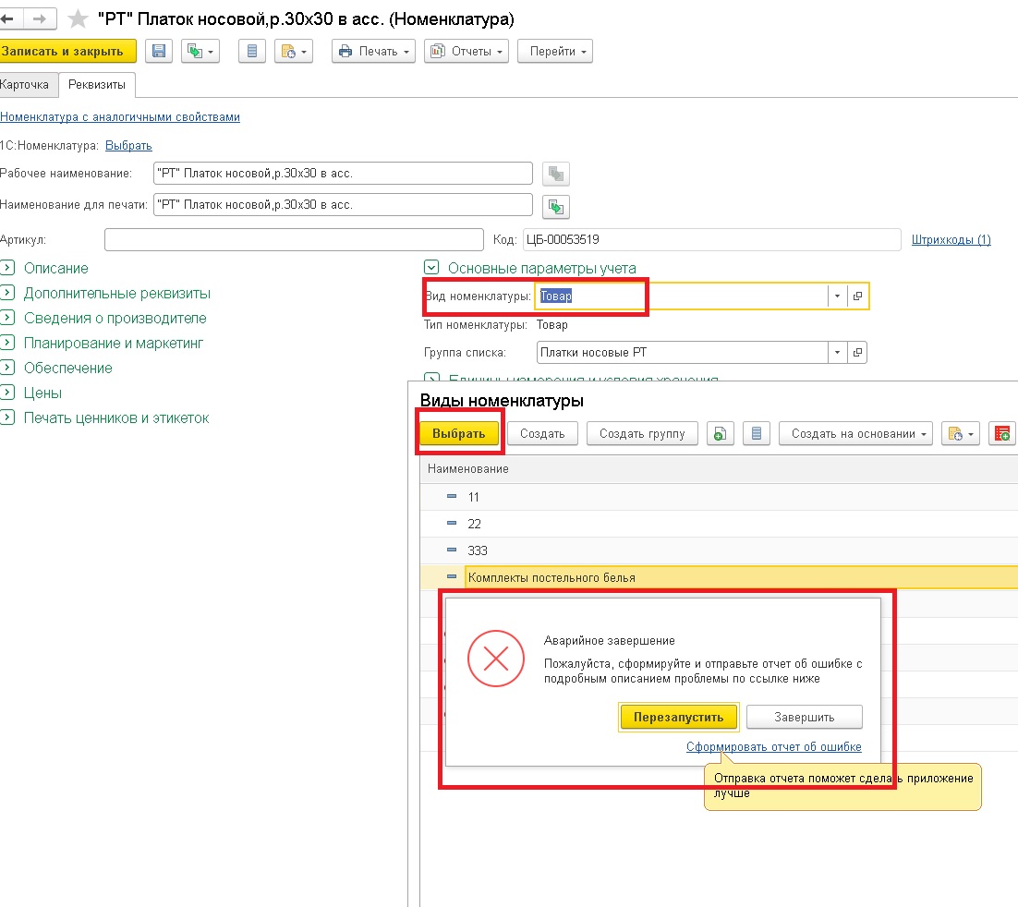1018x907 pixels.
Task: Expand the Вид номенклатуры dropdown arrow
Action: [837, 296]
